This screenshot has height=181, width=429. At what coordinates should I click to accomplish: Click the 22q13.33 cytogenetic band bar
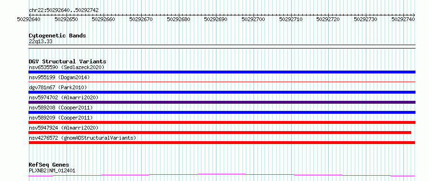tap(222, 47)
